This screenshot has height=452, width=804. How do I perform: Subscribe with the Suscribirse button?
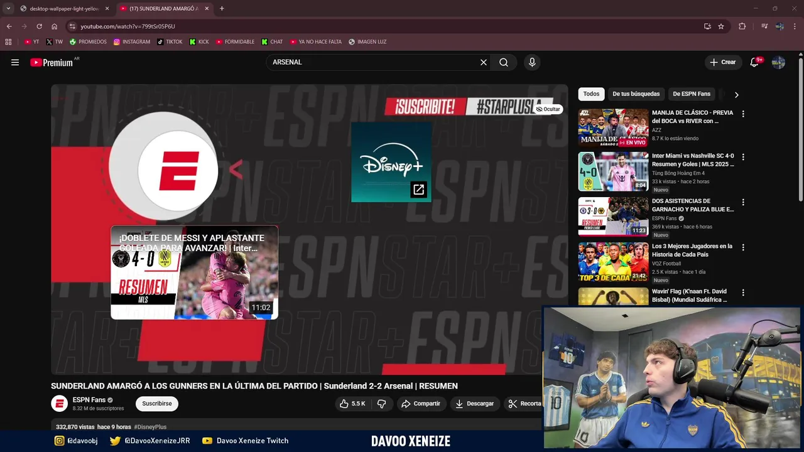click(x=157, y=404)
